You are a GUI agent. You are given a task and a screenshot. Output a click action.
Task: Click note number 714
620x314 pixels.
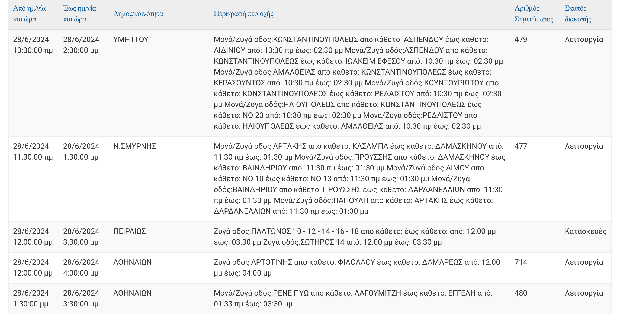pos(521,262)
